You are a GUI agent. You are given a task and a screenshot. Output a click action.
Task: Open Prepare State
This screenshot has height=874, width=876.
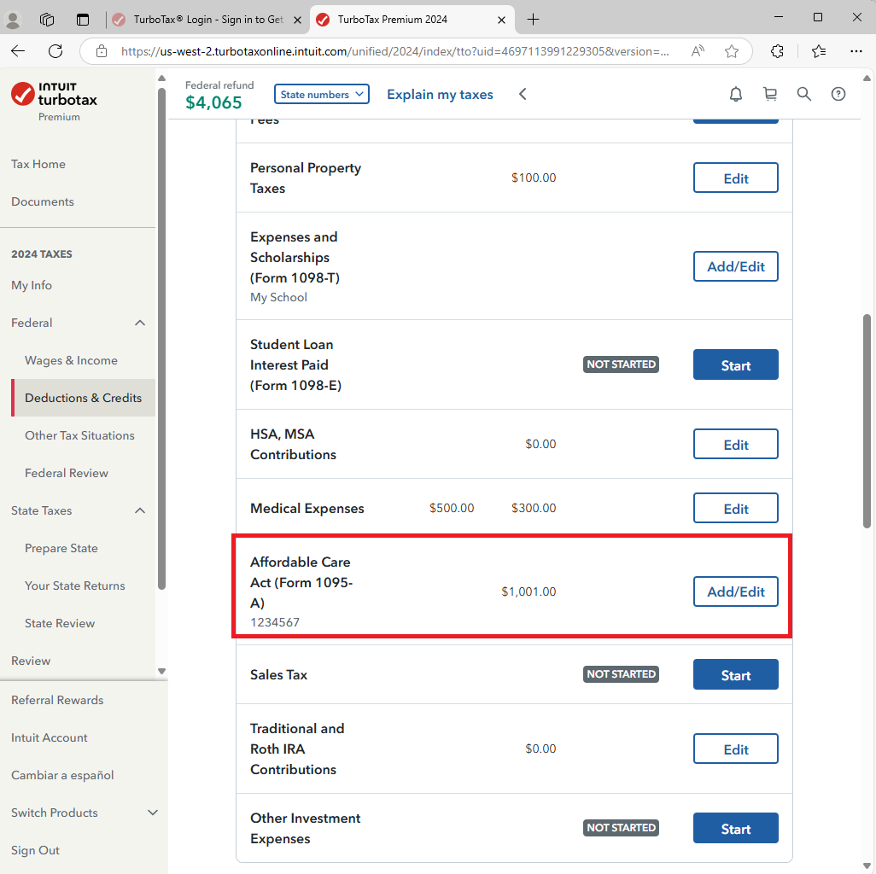tap(61, 549)
